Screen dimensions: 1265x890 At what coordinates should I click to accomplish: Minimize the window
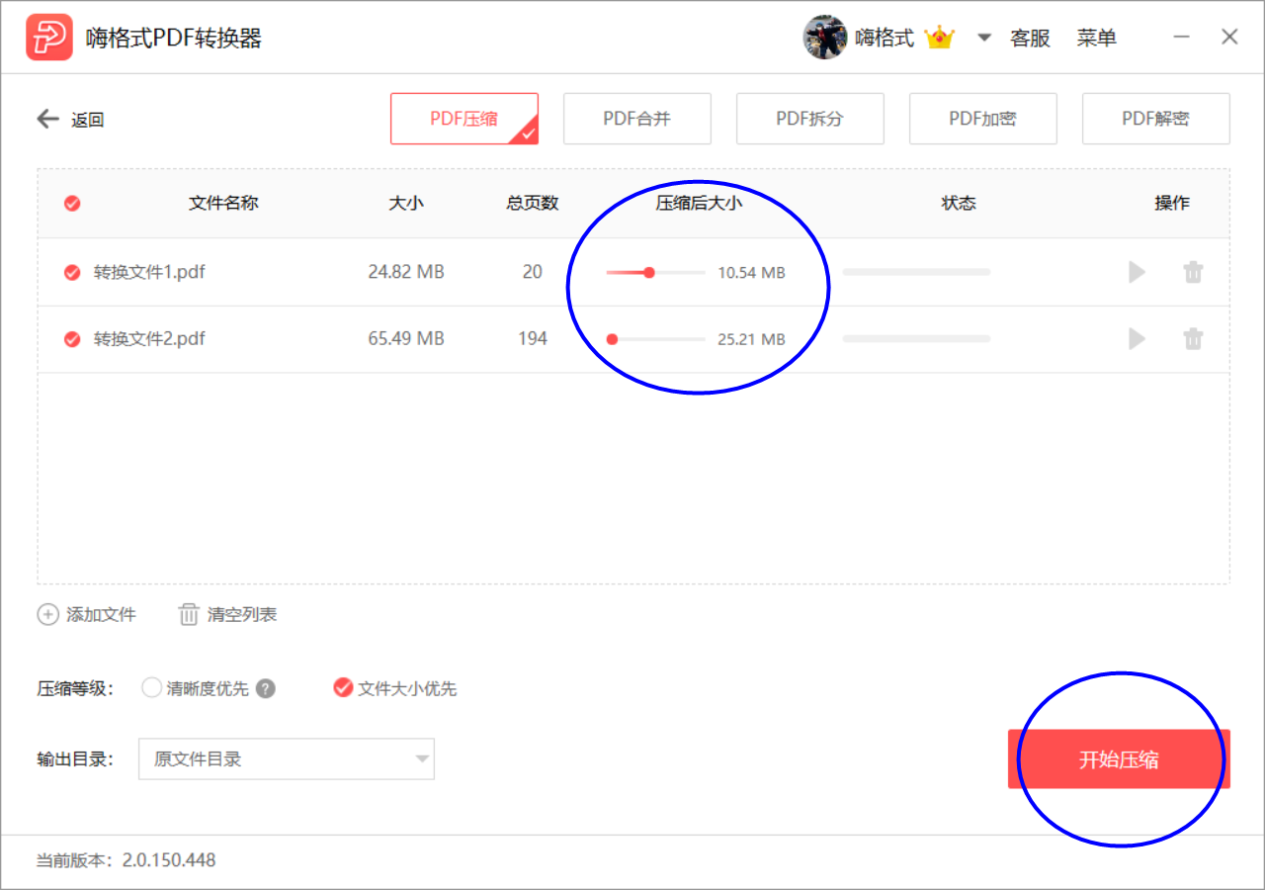pyautogui.click(x=1182, y=38)
